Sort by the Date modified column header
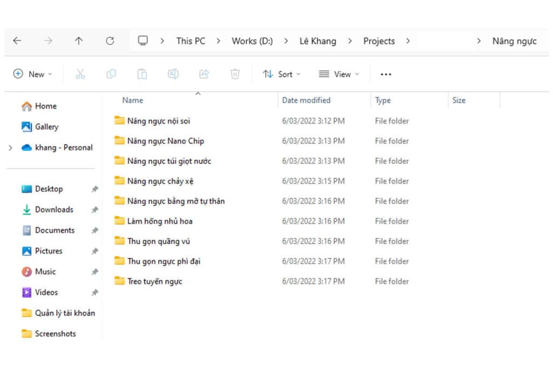Screen dimensions: 553x369 tap(306, 100)
